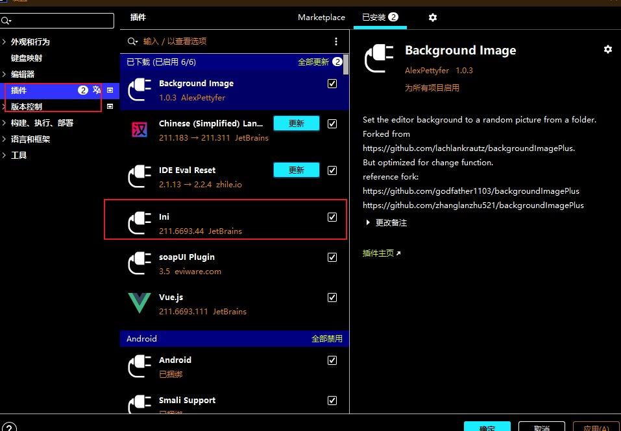Image resolution: width=621 pixels, height=431 pixels.
Task: Click the settings search magnifier icon
Action: tap(6, 21)
